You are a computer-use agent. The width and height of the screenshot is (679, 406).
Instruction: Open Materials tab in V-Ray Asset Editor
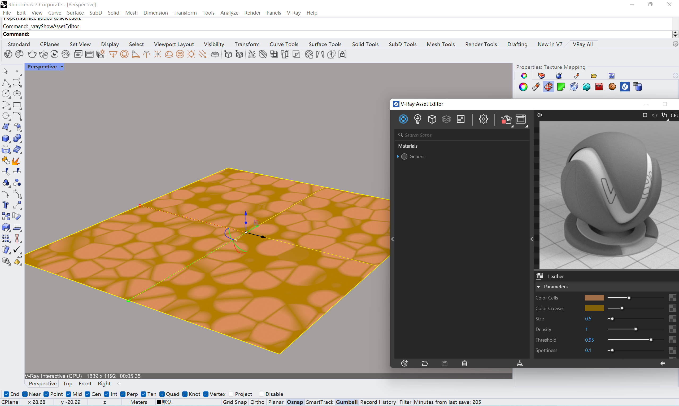pos(403,119)
